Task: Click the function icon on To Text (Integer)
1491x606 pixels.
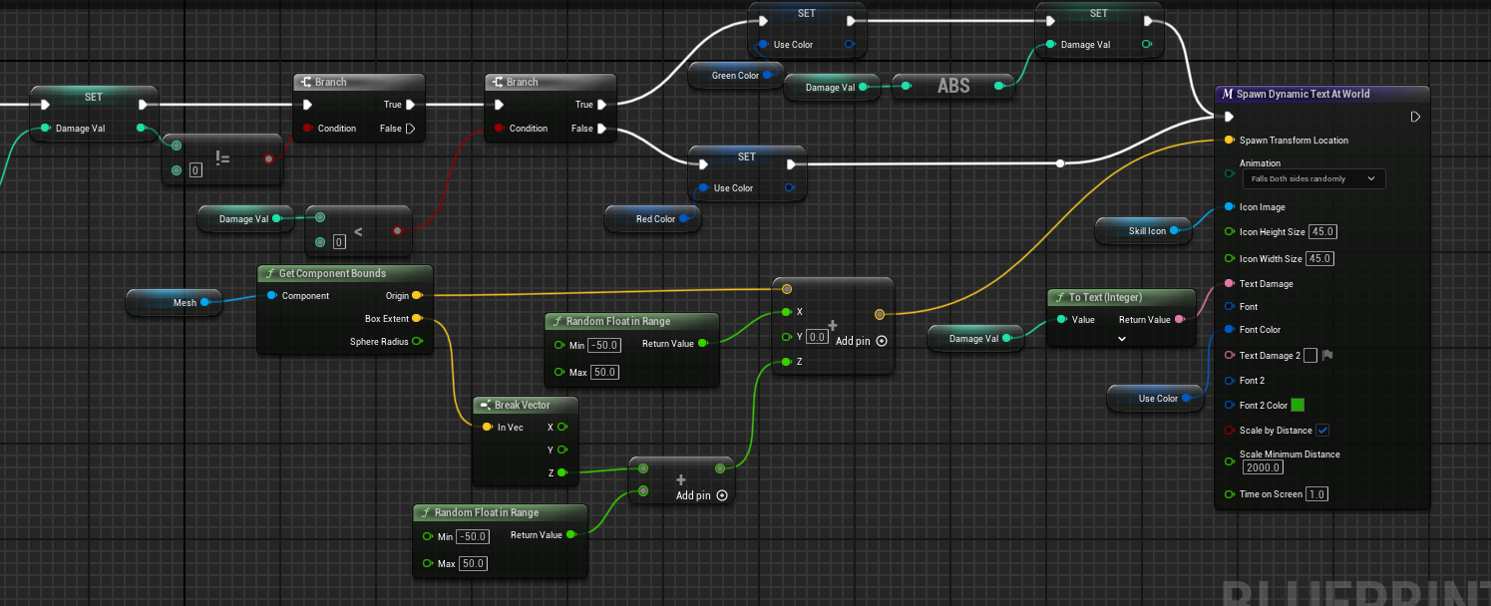Action: [1060, 297]
